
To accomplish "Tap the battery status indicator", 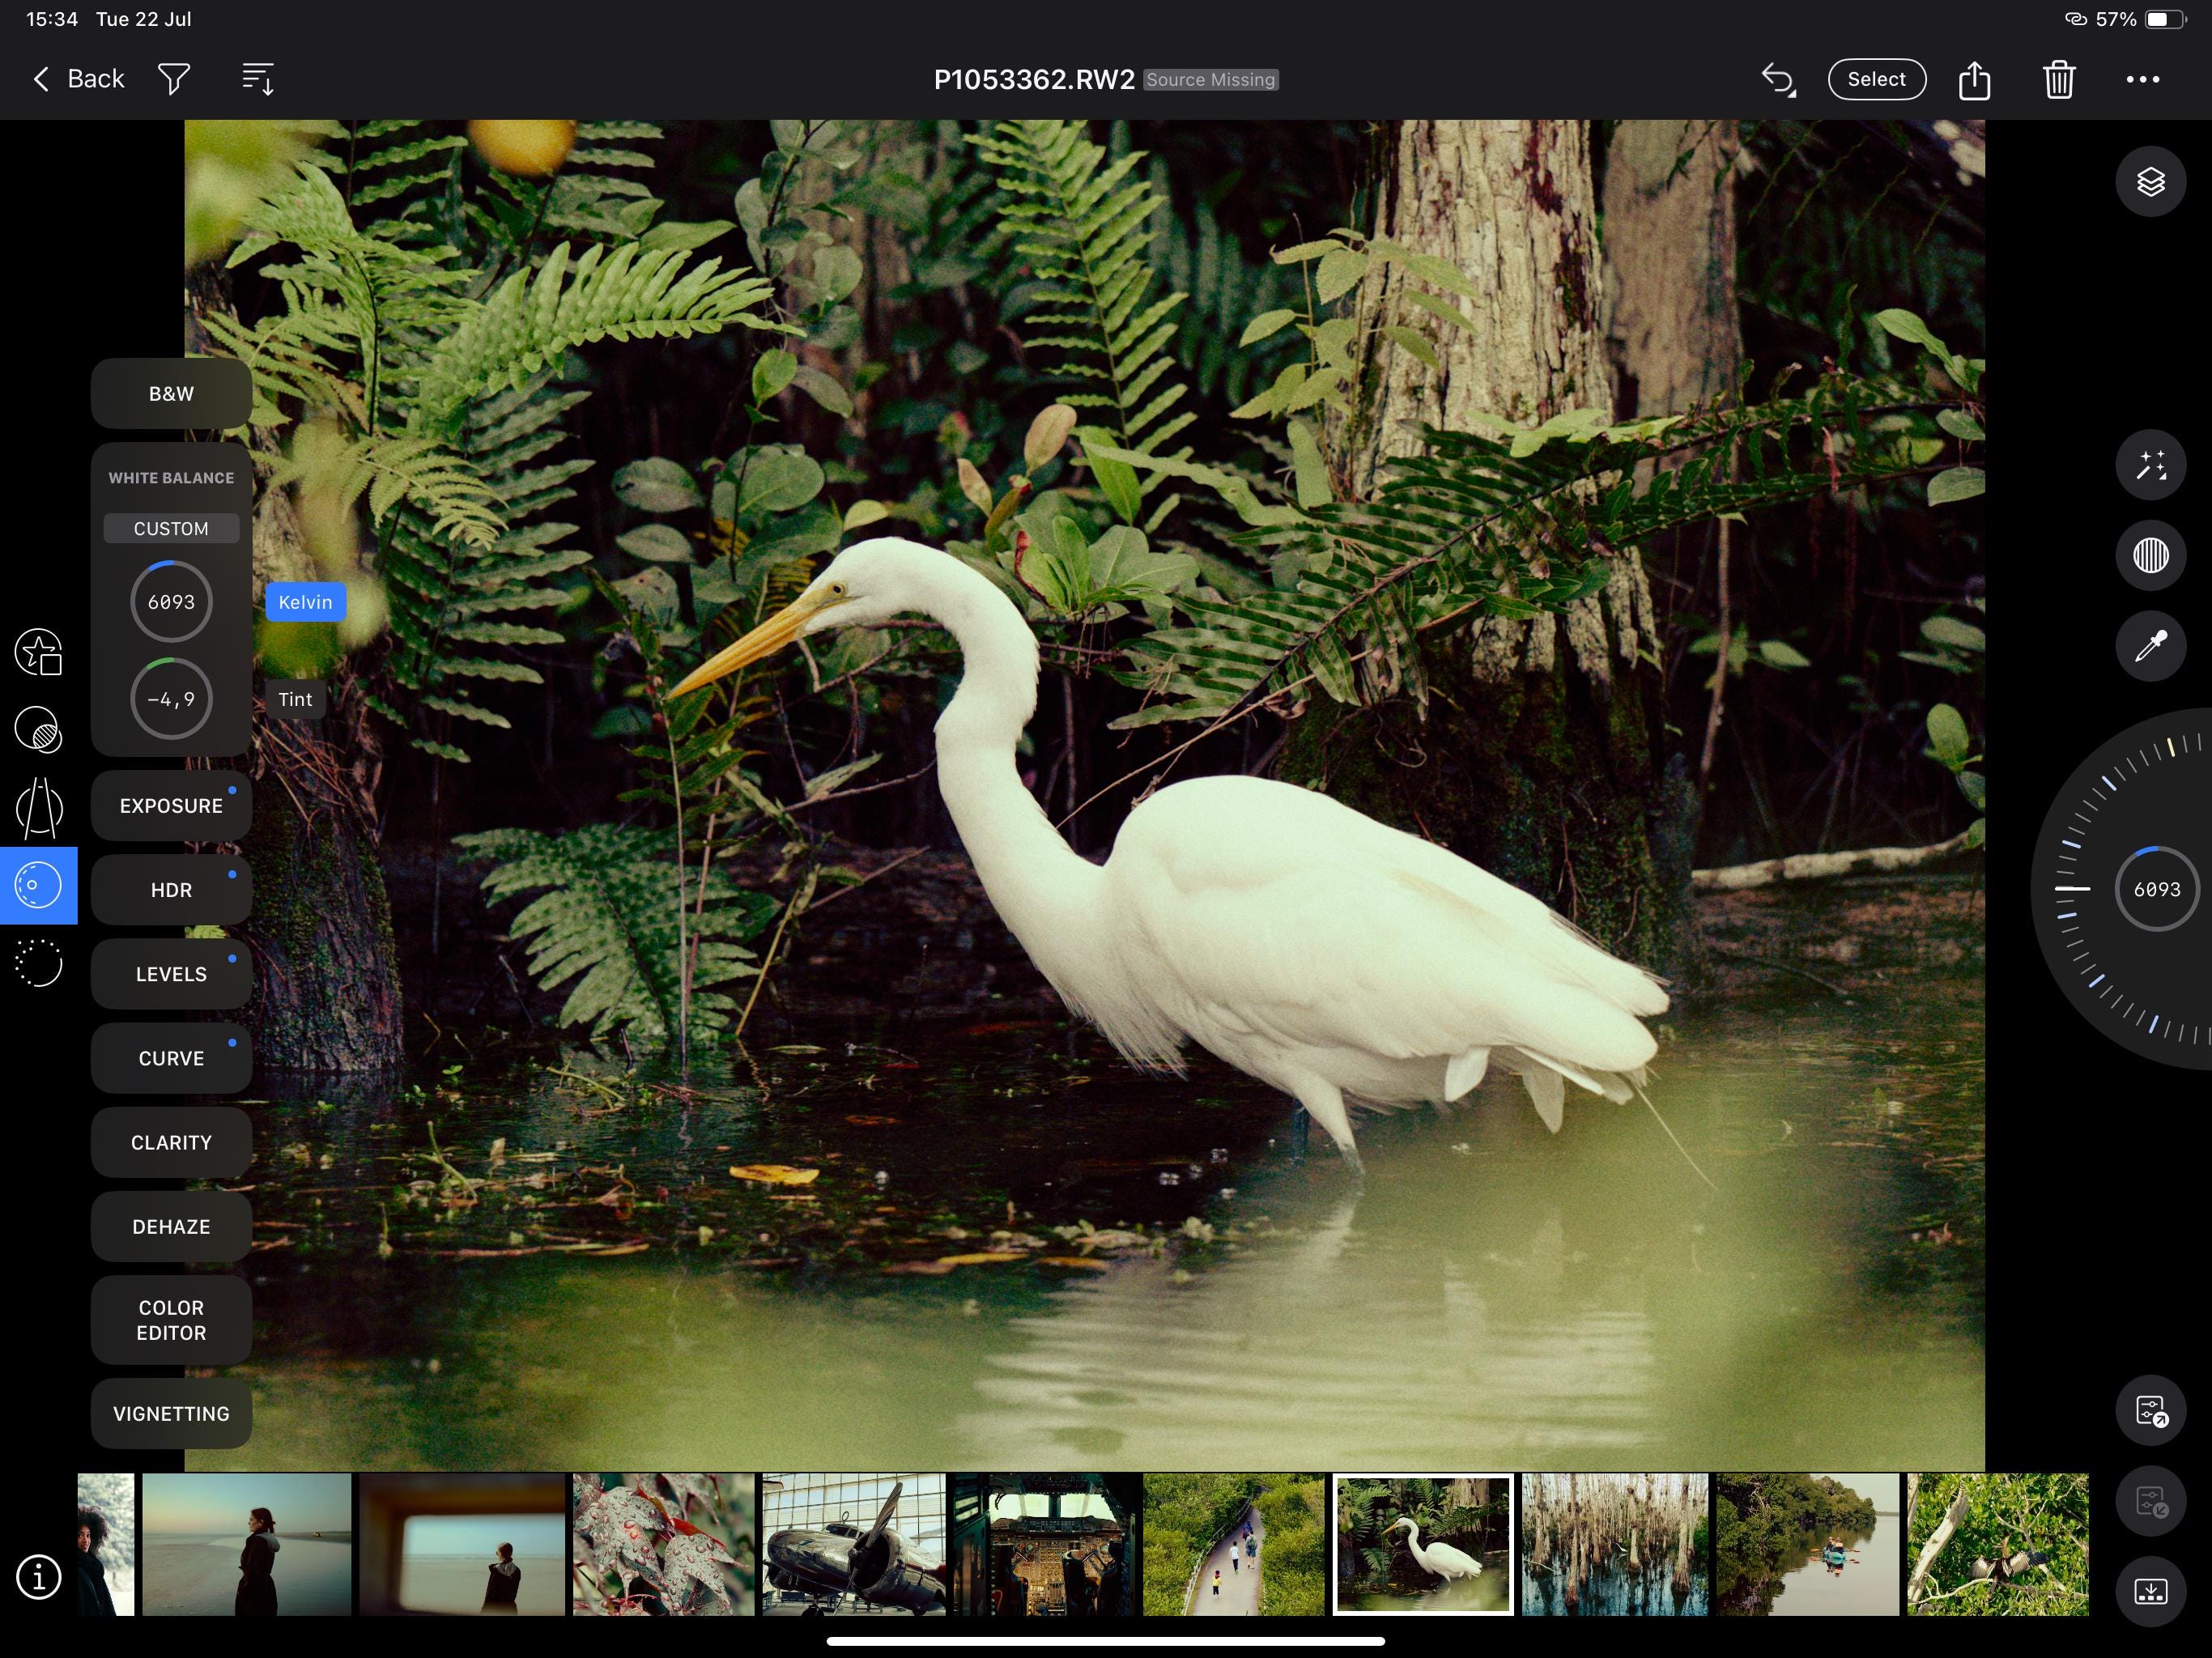I will 2165,19.
